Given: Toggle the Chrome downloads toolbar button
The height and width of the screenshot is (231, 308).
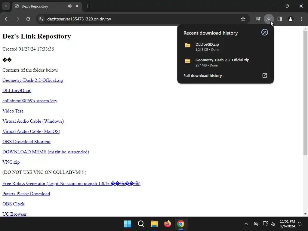Looking at the screenshot, I should [x=269, y=19].
